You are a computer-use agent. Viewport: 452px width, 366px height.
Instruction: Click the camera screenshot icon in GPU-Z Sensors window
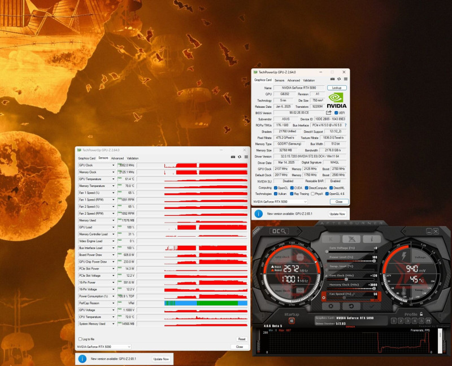(x=233, y=157)
